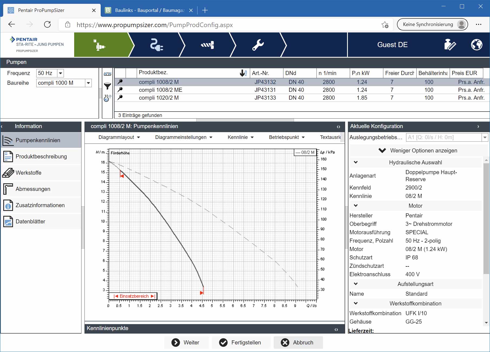Screen dimensions: 490x352
Task: View the site lock information icon
Action: coord(68,25)
